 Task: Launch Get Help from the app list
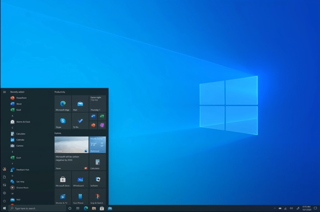pyautogui.click(x=17, y=182)
